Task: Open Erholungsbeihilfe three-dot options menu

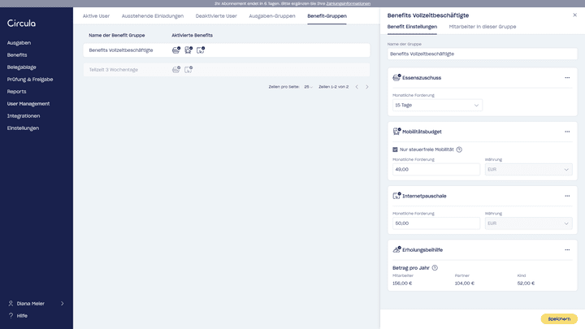Action: [x=567, y=249]
